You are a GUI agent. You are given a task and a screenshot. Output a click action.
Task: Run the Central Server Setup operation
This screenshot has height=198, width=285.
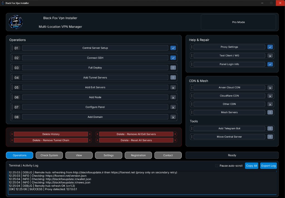[95, 48]
